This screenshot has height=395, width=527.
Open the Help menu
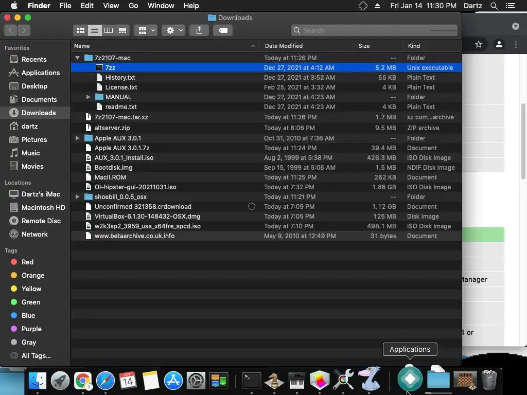191,6
